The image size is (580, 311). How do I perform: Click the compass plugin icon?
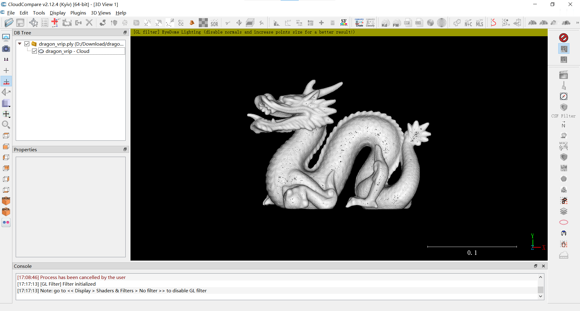pos(564,96)
